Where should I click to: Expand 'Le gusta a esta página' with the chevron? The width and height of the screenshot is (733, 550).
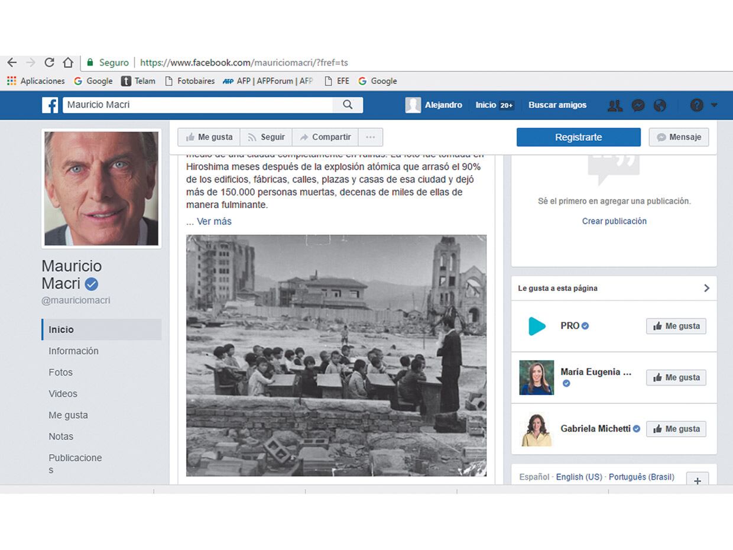tap(706, 288)
